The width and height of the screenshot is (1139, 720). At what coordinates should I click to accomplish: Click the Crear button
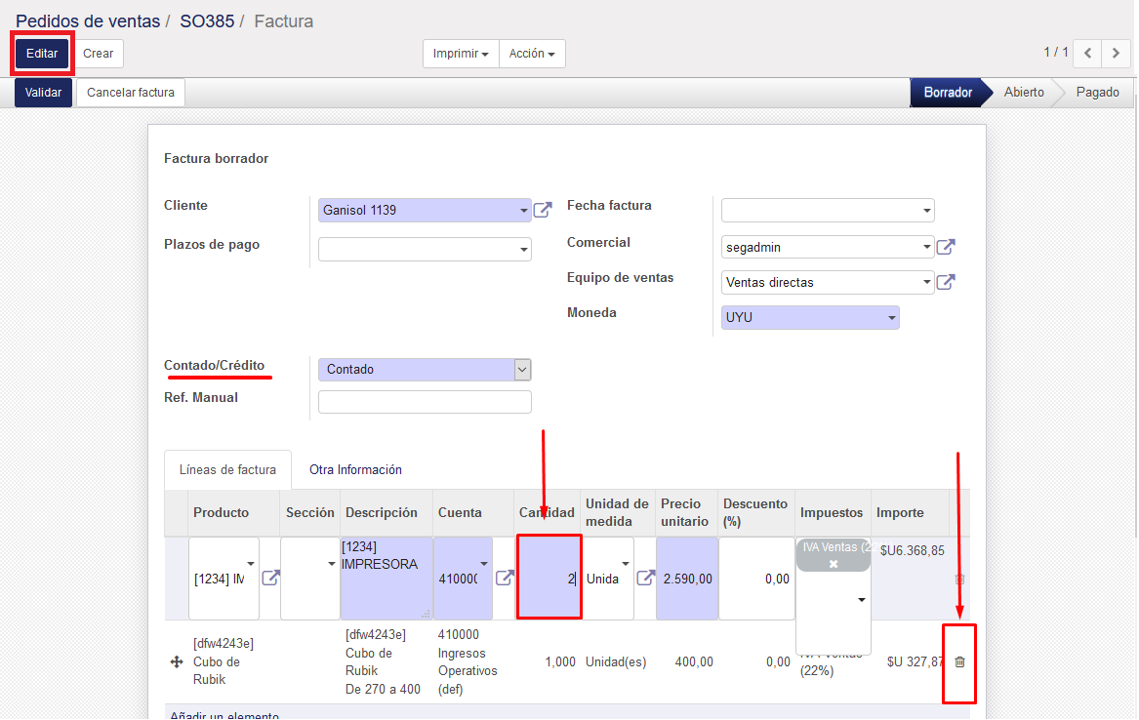pos(98,53)
